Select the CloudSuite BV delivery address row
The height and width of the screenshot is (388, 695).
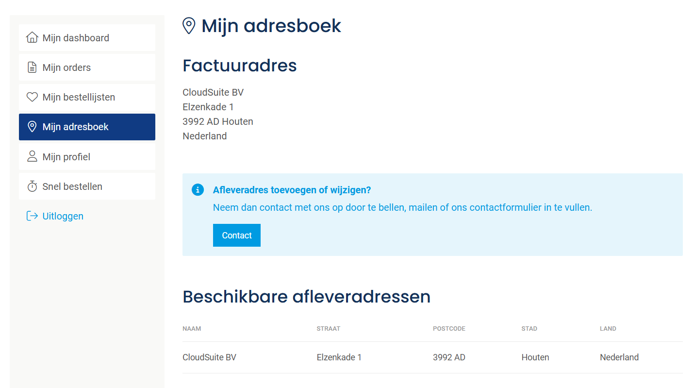(209, 357)
